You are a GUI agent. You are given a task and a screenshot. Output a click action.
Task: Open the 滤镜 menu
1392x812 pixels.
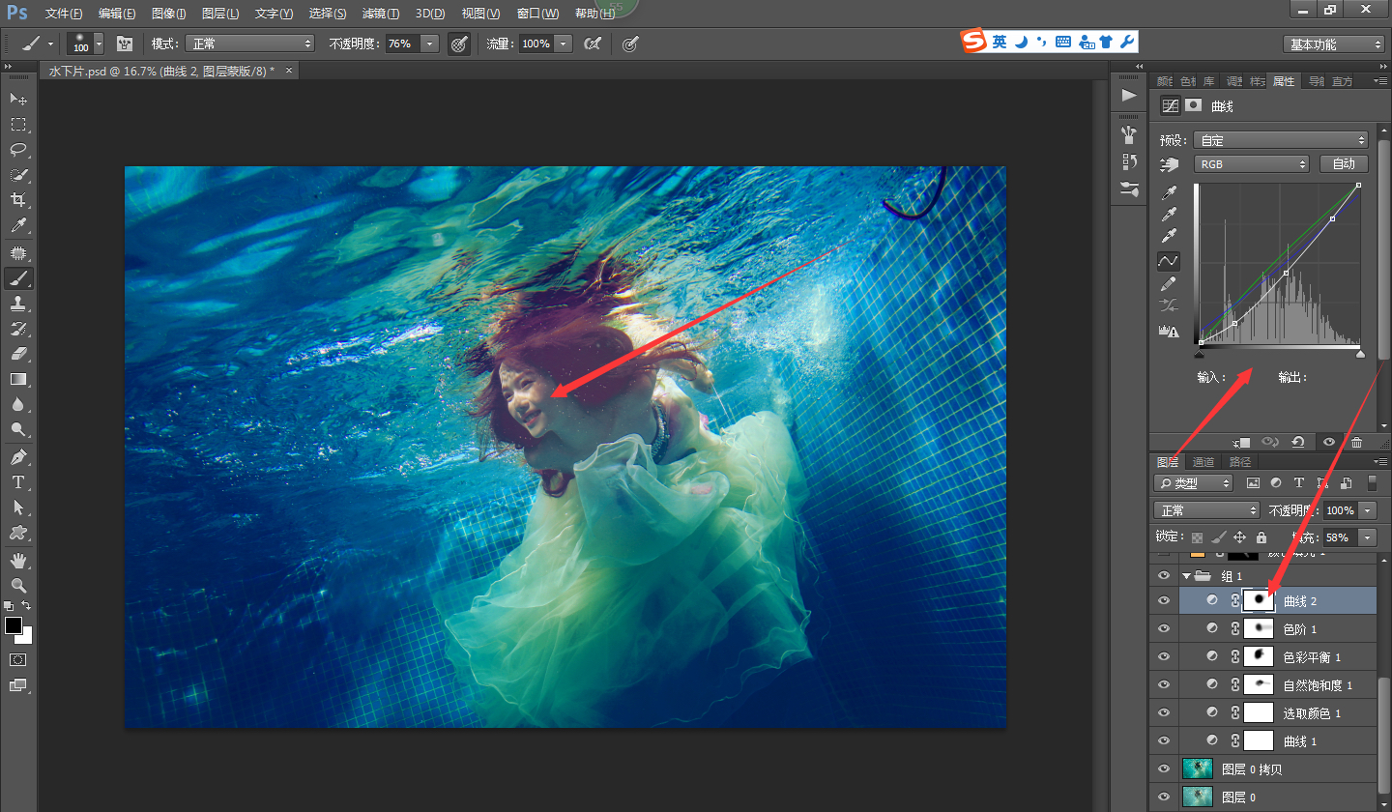click(379, 14)
